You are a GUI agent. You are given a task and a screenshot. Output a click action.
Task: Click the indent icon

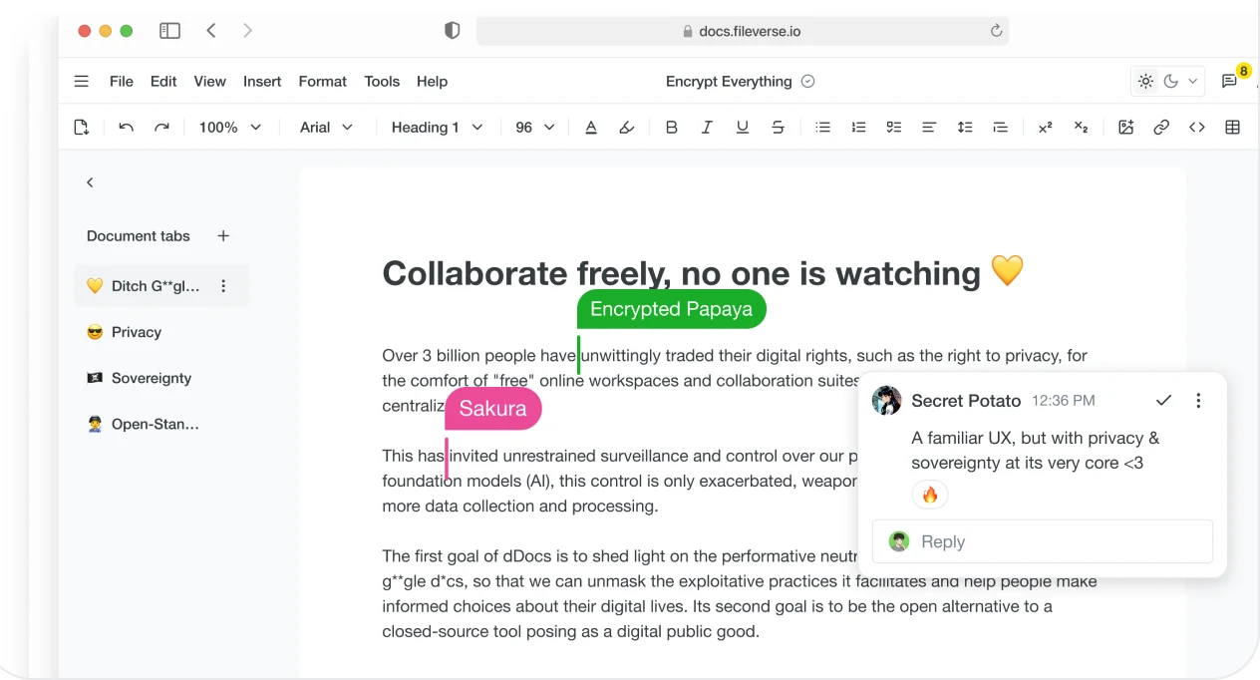coord(1000,128)
